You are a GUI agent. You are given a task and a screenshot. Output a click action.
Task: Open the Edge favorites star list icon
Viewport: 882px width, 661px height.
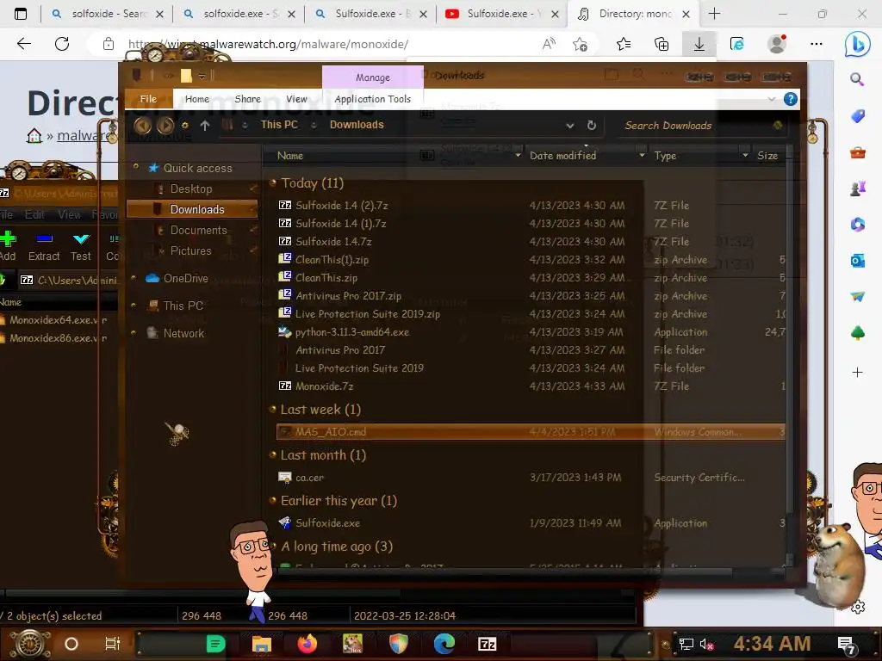(624, 44)
